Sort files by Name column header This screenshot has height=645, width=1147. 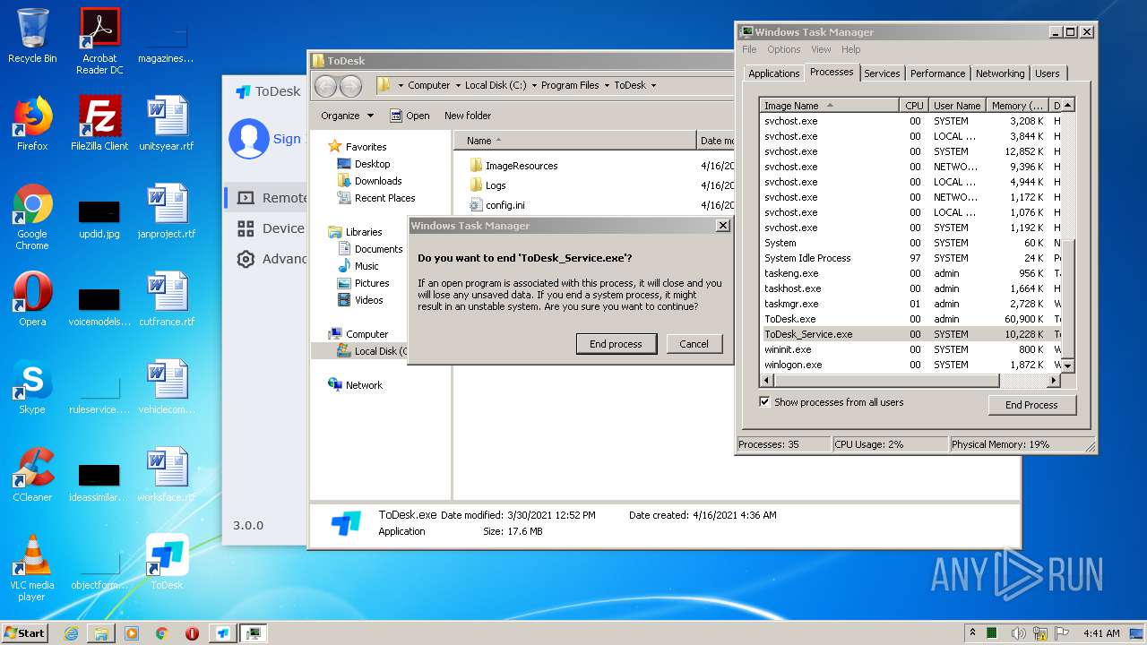point(575,141)
